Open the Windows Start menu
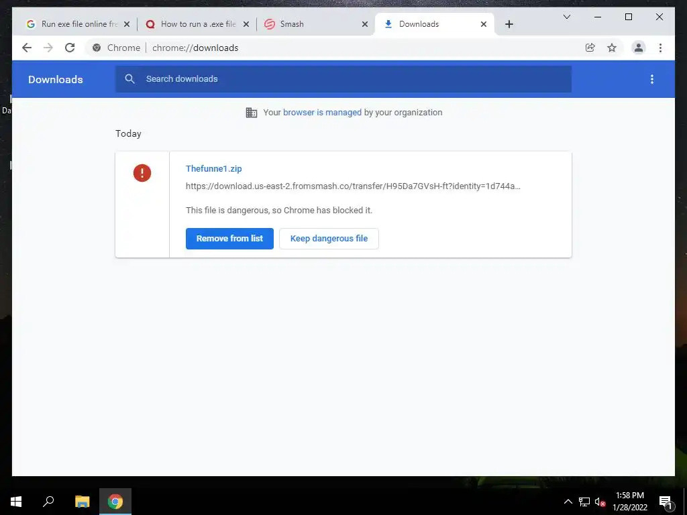The image size is (687, 515). tap(16, 502)
